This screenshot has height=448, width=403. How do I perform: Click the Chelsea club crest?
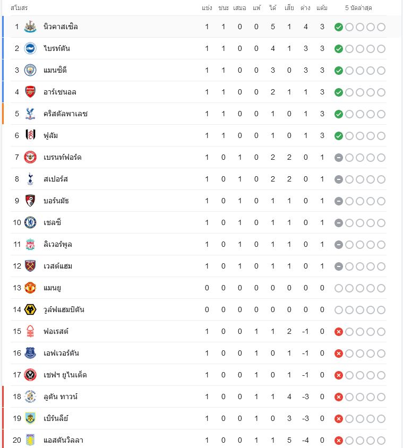click(x=30, y=222)
